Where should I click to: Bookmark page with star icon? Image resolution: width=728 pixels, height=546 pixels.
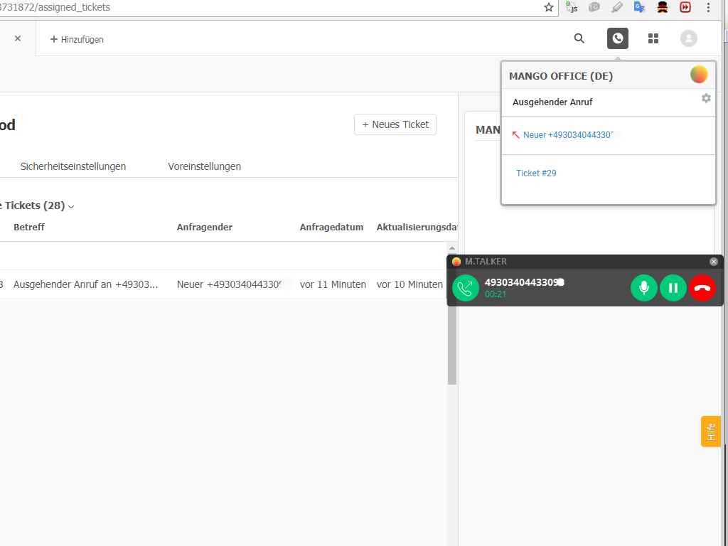click(x=549, y=7)
